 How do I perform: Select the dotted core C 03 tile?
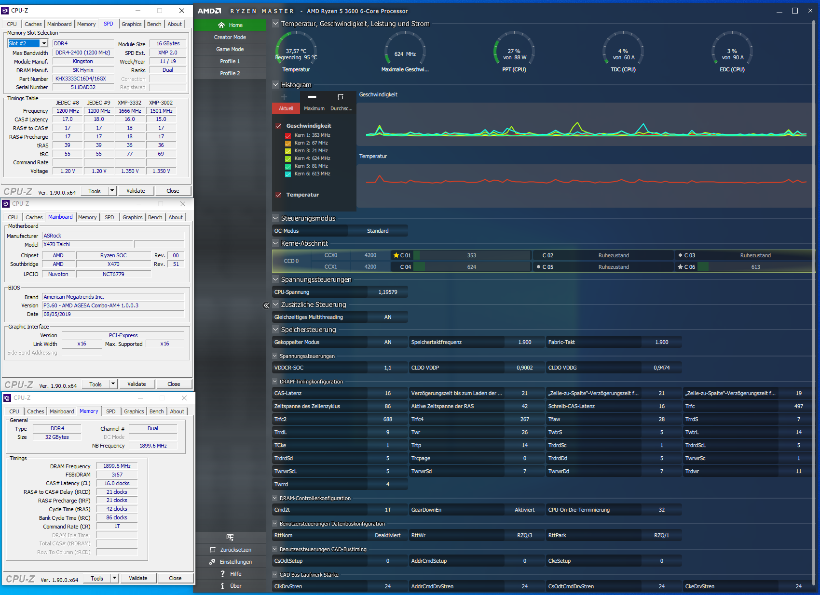[x=745, y=255]
